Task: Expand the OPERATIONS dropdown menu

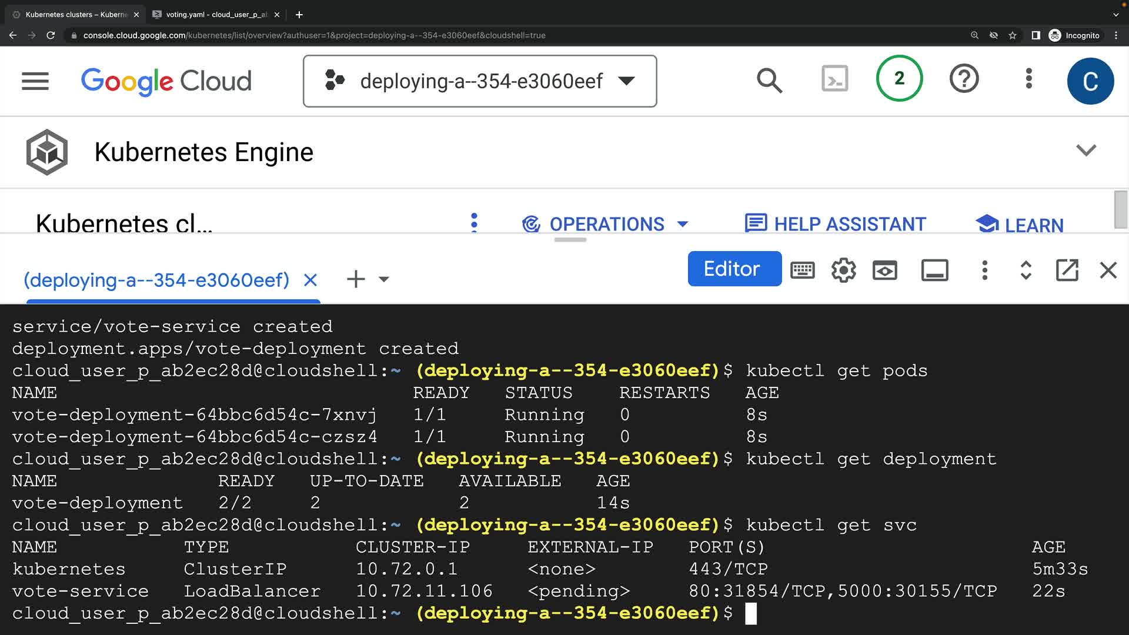Action: (606, 224)
